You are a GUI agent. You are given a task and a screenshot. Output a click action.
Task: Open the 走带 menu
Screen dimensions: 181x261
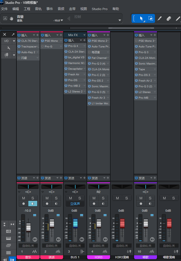coord(72,9)
